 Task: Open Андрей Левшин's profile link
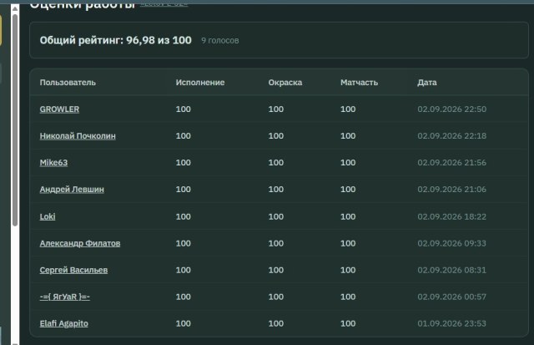click(x=72, y=189)
